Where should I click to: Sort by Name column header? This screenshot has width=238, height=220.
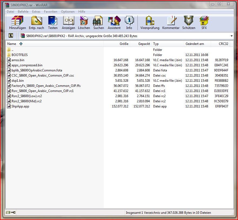click(x=55, y=44)
